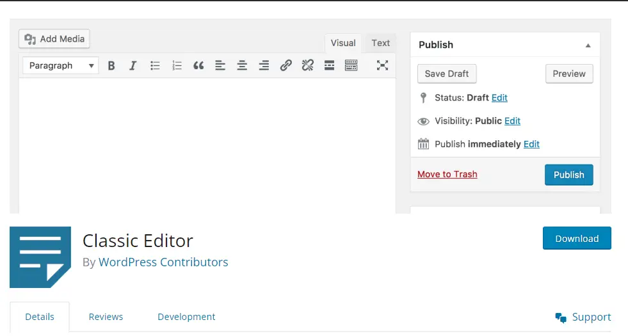Viewport: 628px width, 336px height.
Task: Insert a blockquote
Action: click(198, 66)
